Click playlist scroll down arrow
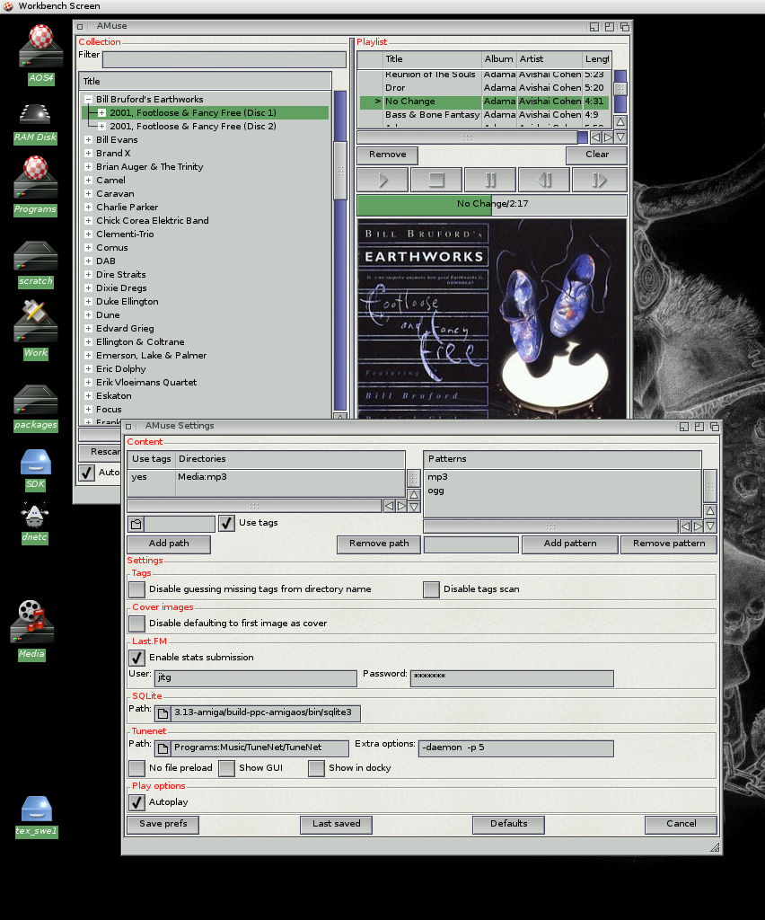Screen dimensions: 765x920 tap(620, 137)
